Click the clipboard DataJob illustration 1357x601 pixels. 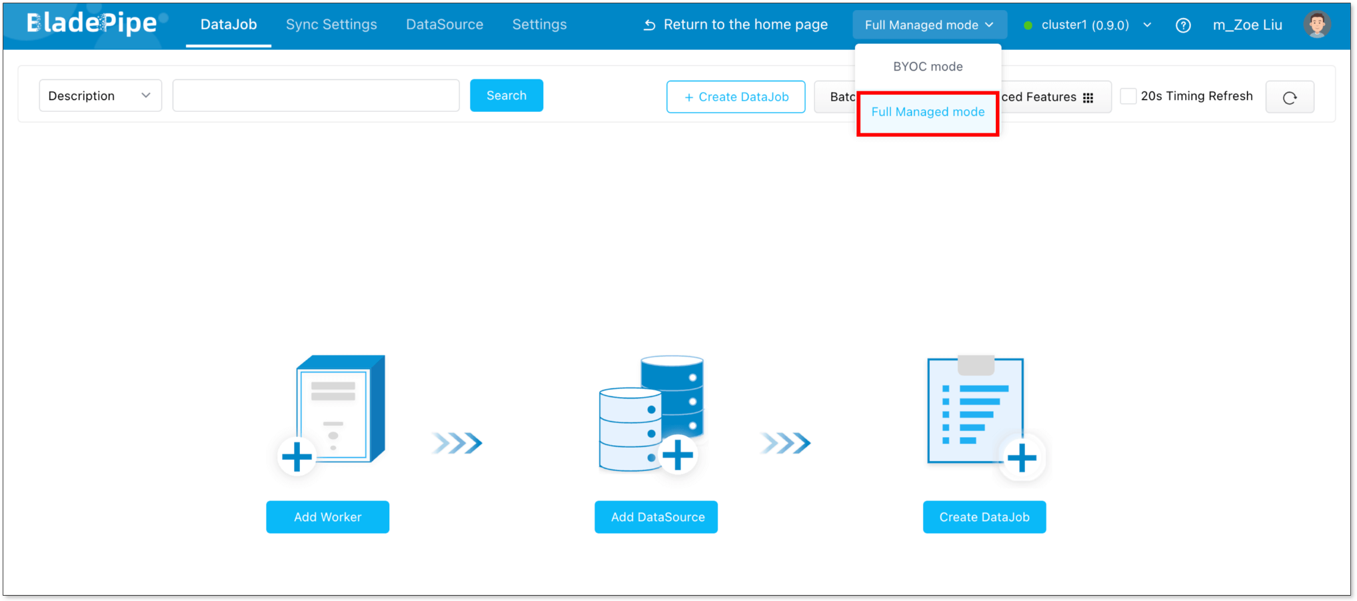[978, 413]
